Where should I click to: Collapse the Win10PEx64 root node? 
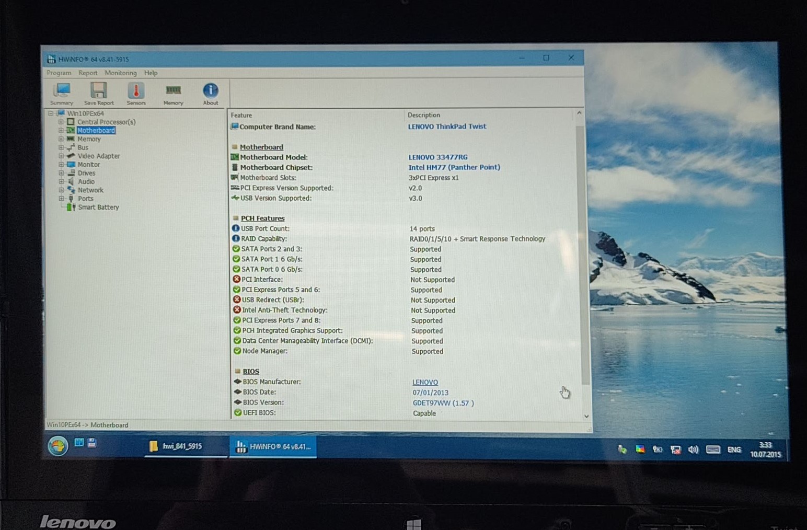tap(51, 113)
